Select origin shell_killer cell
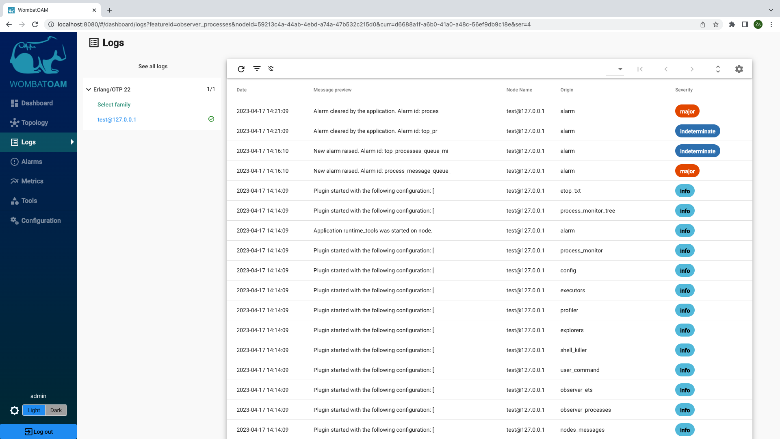 click(573, 350)
